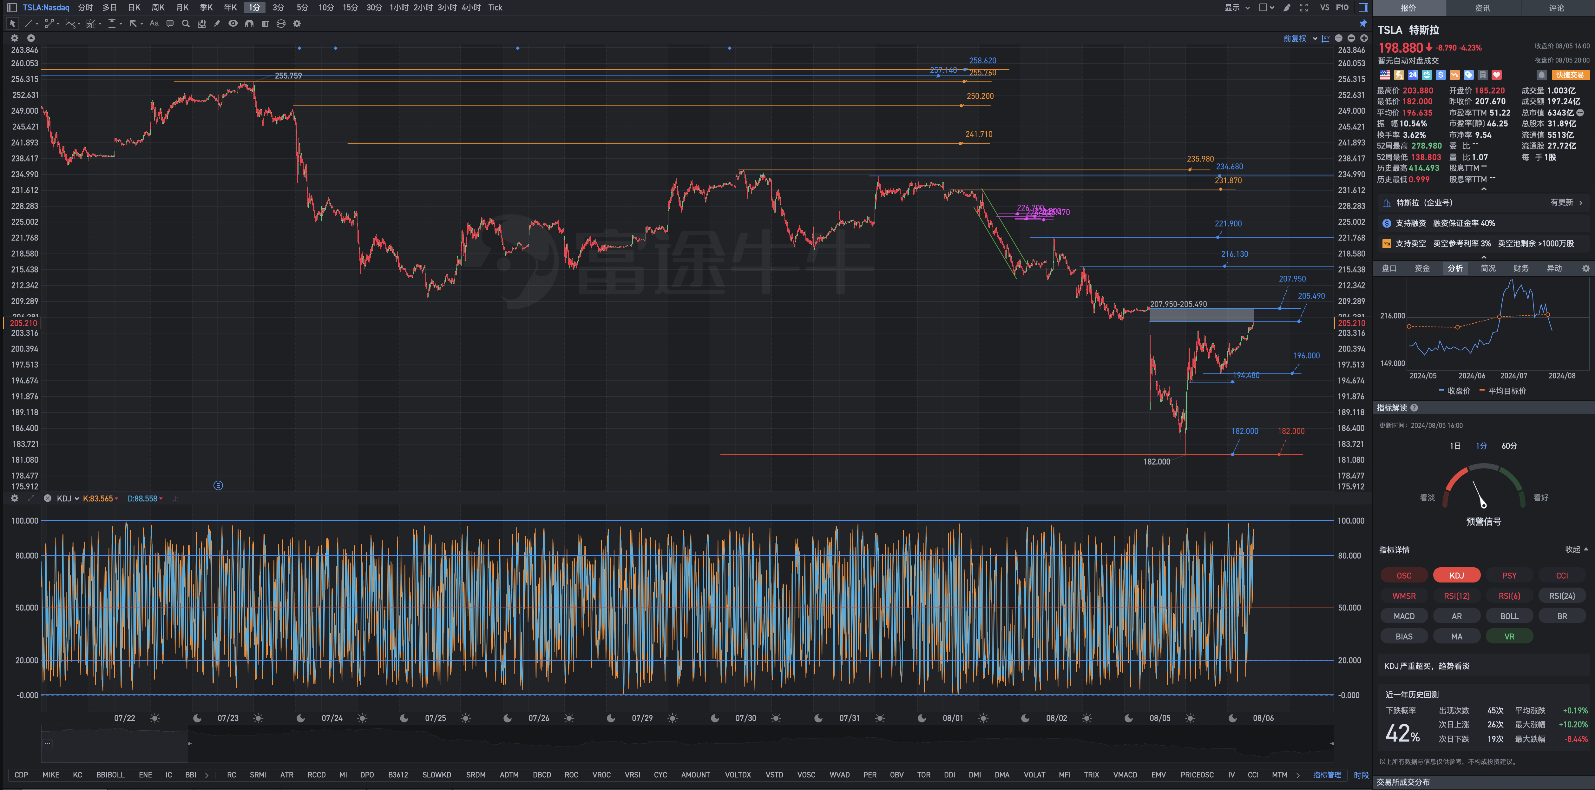Open the chart theme brush icon
This screenshot has width=1595, height=790.
1287,7
